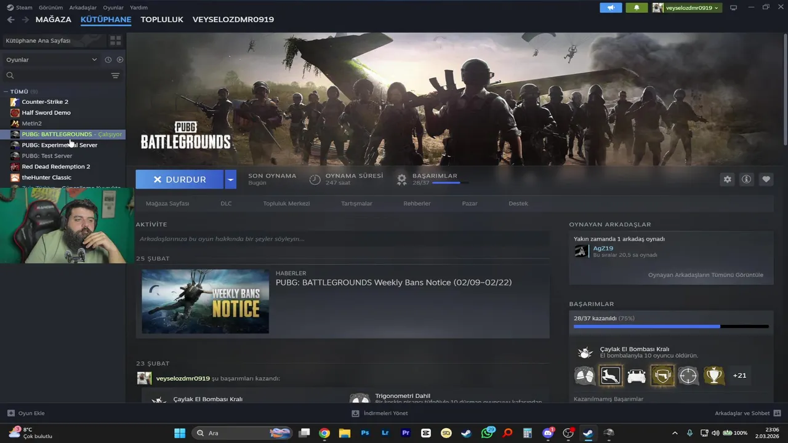Click the car achievement icon
This screenshot has width=788, height=443.
(x=637, y=375)
